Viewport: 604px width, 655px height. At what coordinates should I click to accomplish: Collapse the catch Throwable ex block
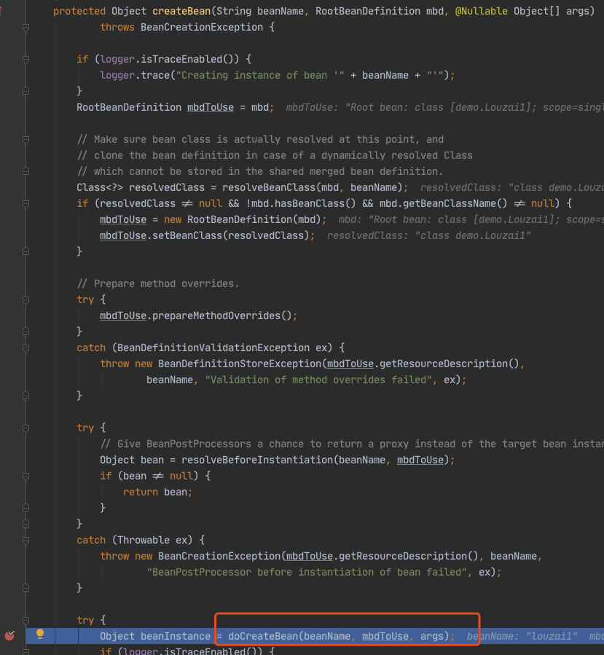click(x=26, y=541)
